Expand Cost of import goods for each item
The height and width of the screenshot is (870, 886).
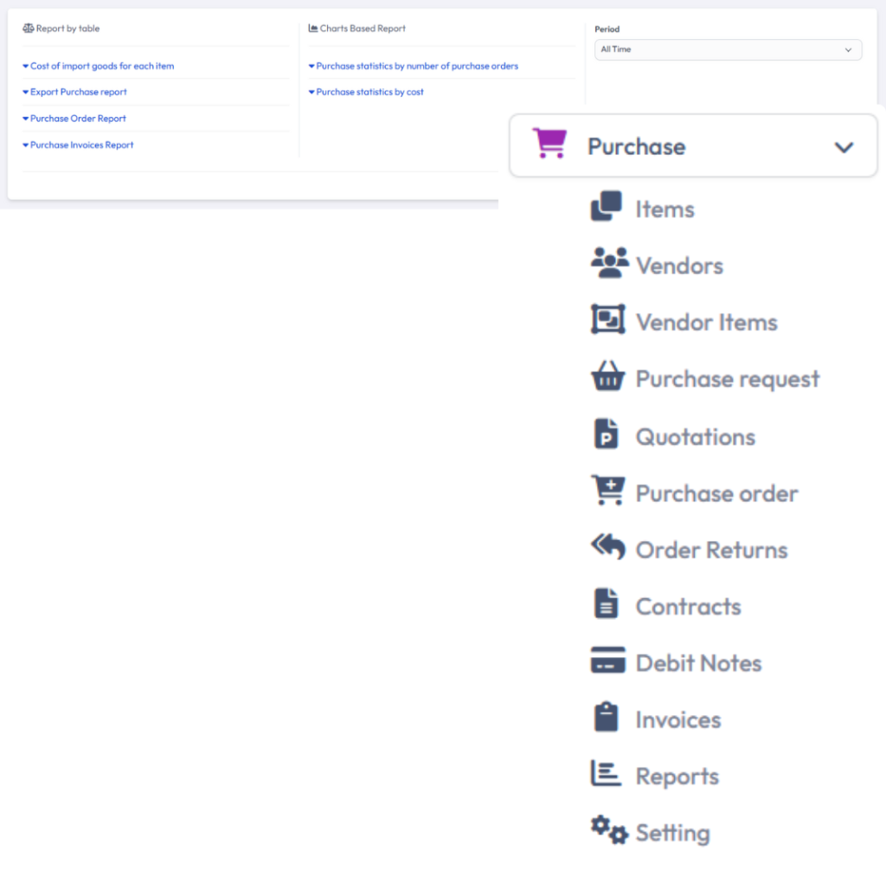coord(101,66)
